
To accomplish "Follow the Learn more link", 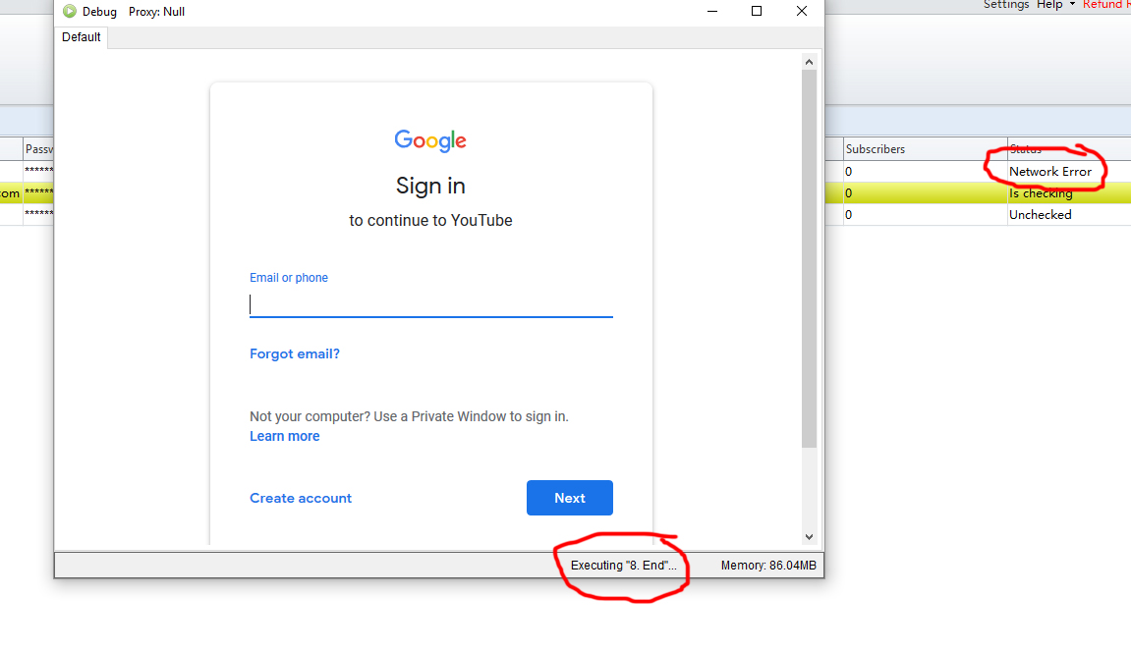I will 284,436.
